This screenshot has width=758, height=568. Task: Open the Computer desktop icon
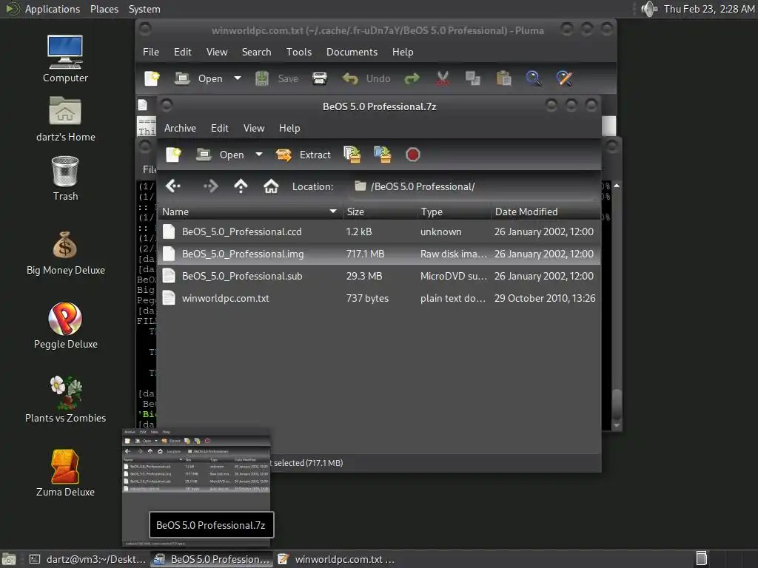65,58
